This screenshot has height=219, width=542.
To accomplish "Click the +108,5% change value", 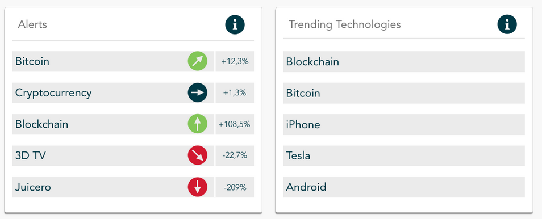I will coord(235,124).
